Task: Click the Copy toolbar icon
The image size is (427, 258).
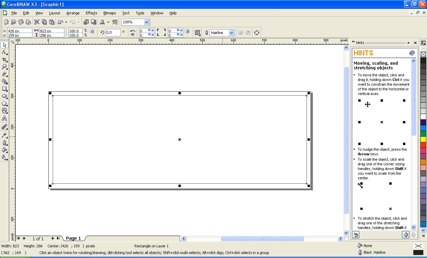Action: point(44,22)
